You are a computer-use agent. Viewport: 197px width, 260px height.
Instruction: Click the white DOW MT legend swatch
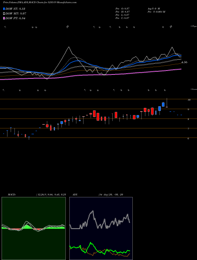(x=4, y=14)
